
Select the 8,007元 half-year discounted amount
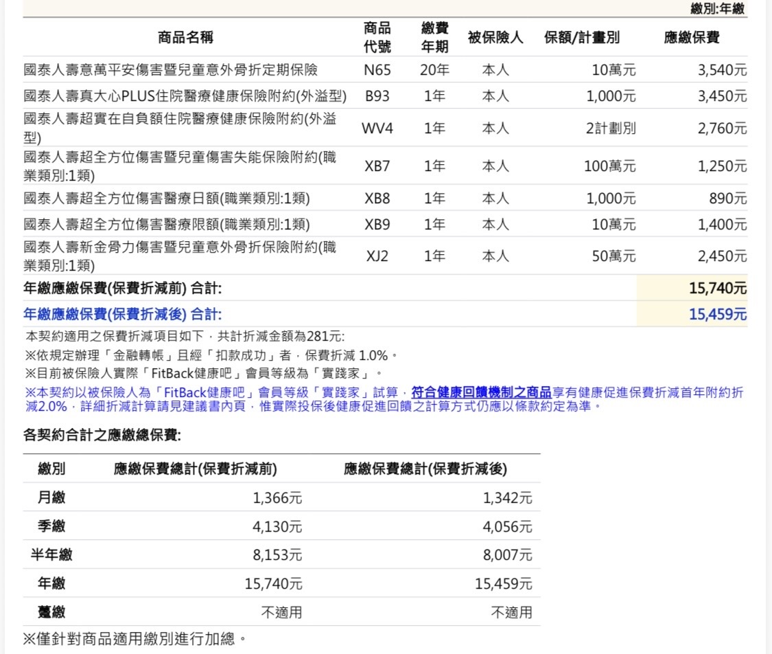point(506,555)
